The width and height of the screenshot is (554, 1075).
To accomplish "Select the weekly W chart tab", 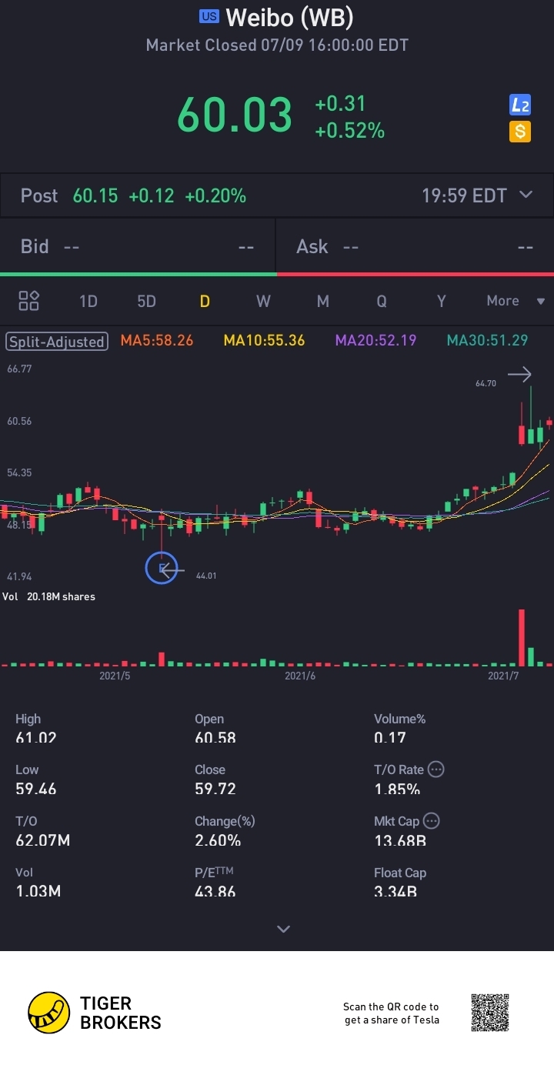I will (263, 301).
